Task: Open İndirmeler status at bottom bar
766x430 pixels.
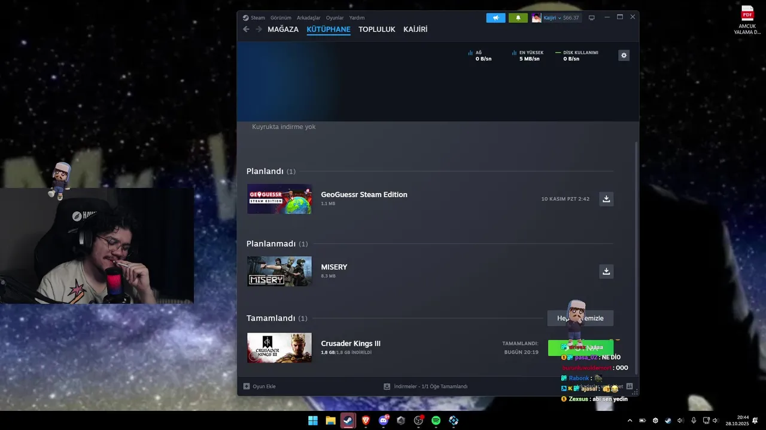Action: click(425, 386)
